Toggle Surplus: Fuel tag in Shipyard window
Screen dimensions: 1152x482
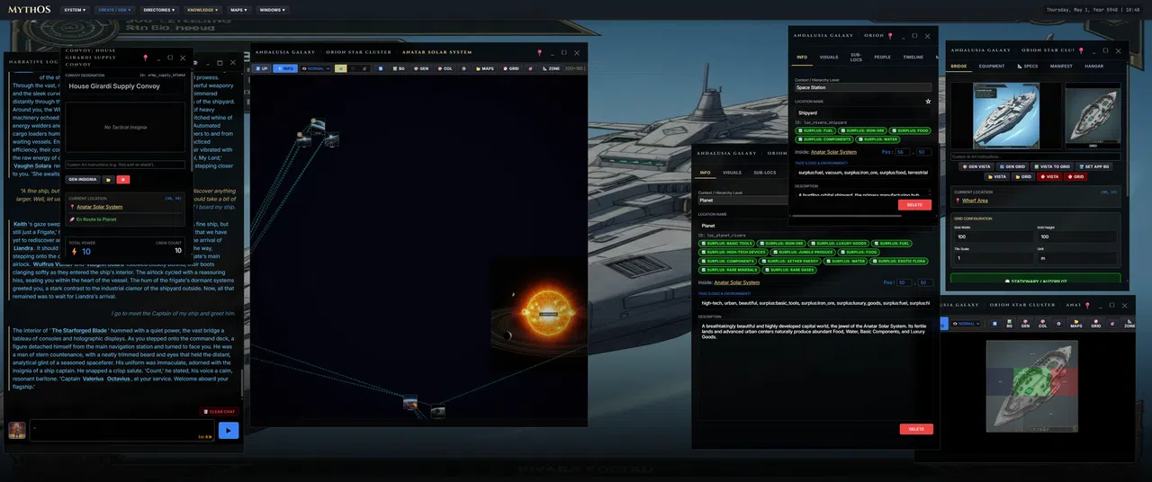tap(816, 130)
